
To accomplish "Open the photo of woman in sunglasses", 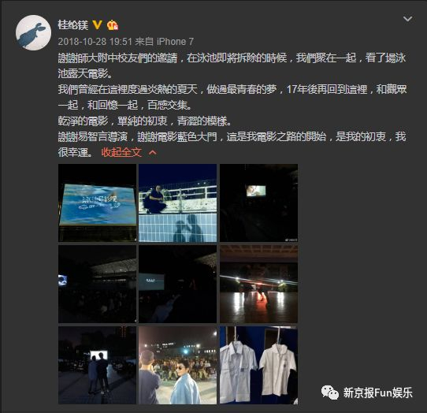I will pyautogui.click(x=178, y=365).
